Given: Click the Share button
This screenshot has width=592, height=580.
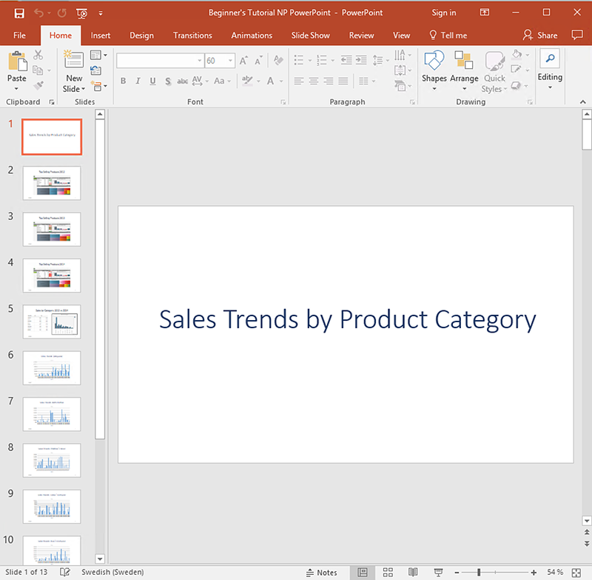Looking at the screenshot, I should [540, 35].
